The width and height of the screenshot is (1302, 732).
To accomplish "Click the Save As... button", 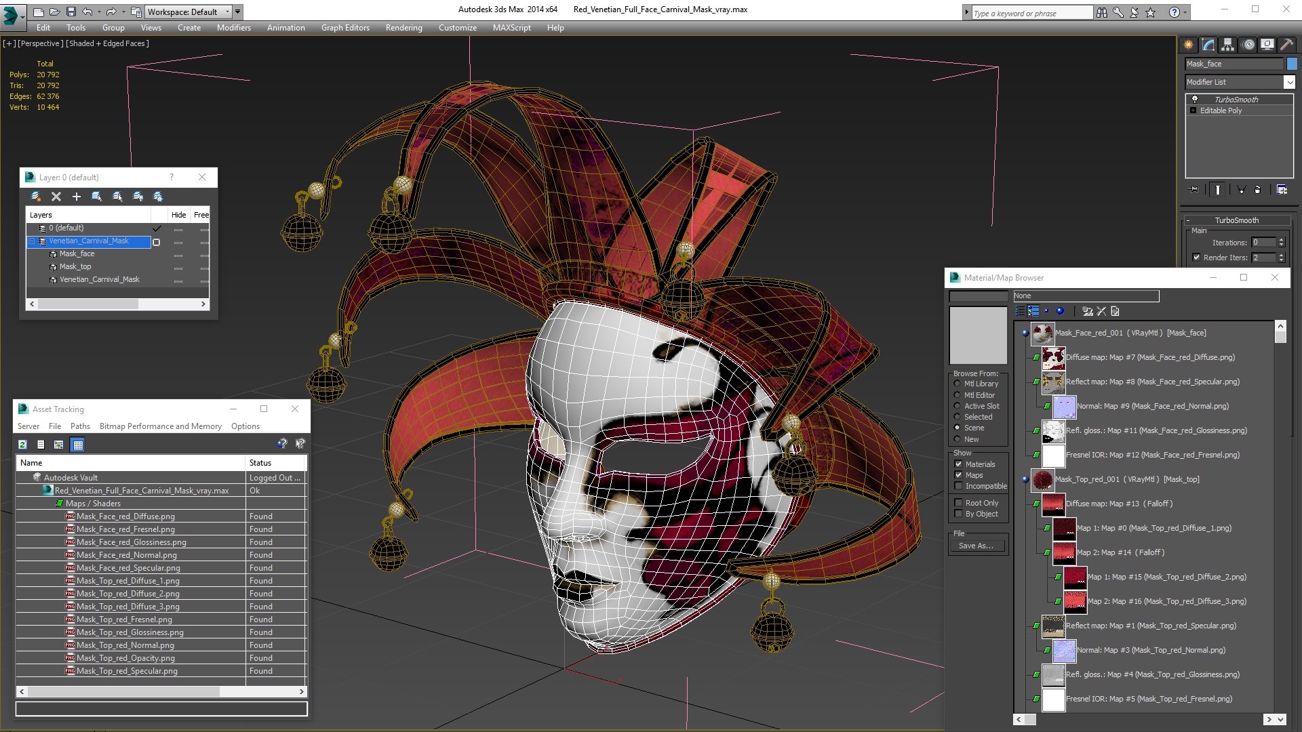I will (x=976, y=546).
